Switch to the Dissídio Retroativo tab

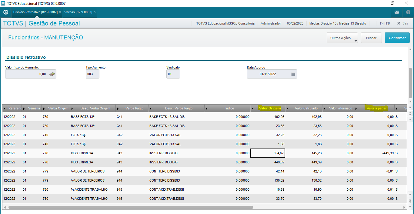[x=35, y=12]
